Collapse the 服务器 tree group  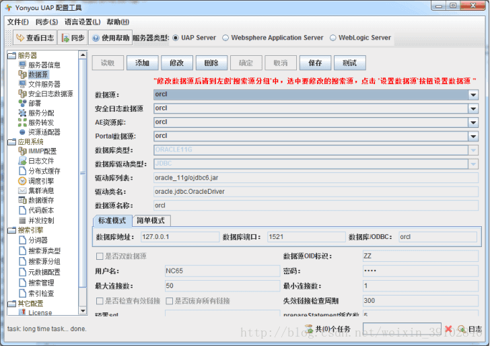pos(12,56)
